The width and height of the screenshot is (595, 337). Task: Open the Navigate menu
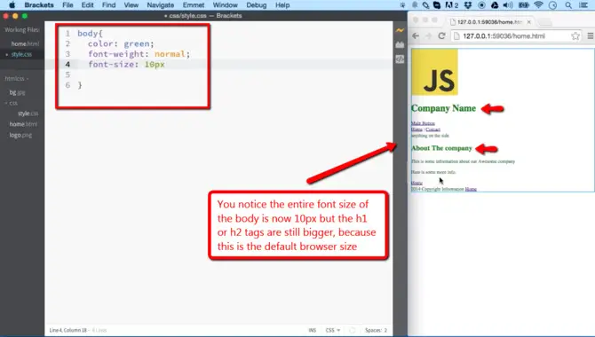pyautogui.click(x=161, y=5)
